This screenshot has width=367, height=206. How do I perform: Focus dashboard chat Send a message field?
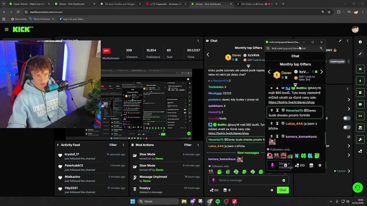pyautogui.click(x=248, y=180)
